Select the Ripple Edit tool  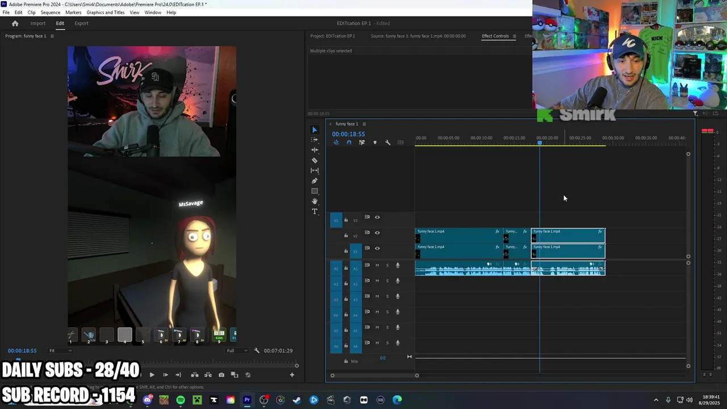(315, 150)
